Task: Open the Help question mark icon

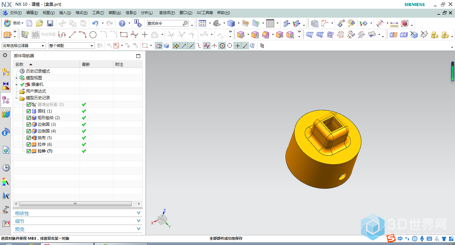Action: 122,23
